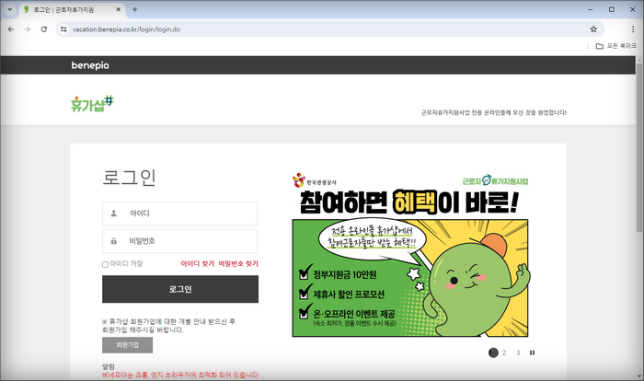Close the 로그인 browser tab
644x381 pixels.
click(x=119, y=9)
